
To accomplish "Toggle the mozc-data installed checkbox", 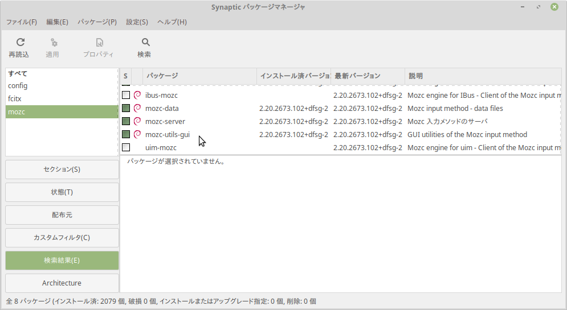I will point(126,108).
